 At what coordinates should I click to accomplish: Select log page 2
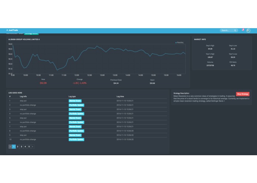18,147
